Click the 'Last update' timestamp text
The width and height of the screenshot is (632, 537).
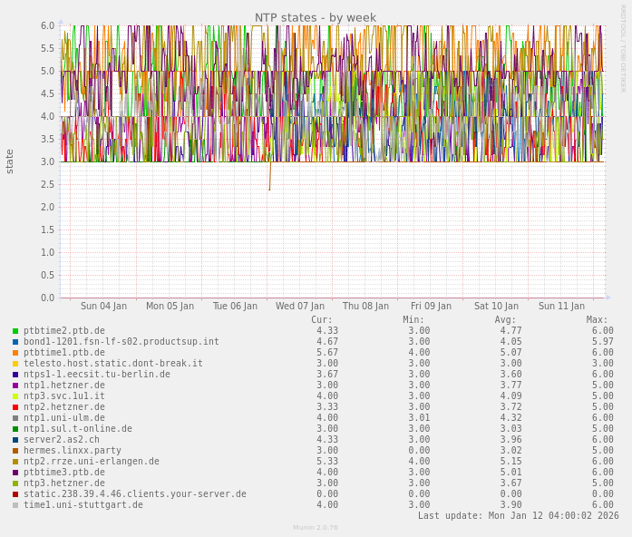(x=518, y=516)
